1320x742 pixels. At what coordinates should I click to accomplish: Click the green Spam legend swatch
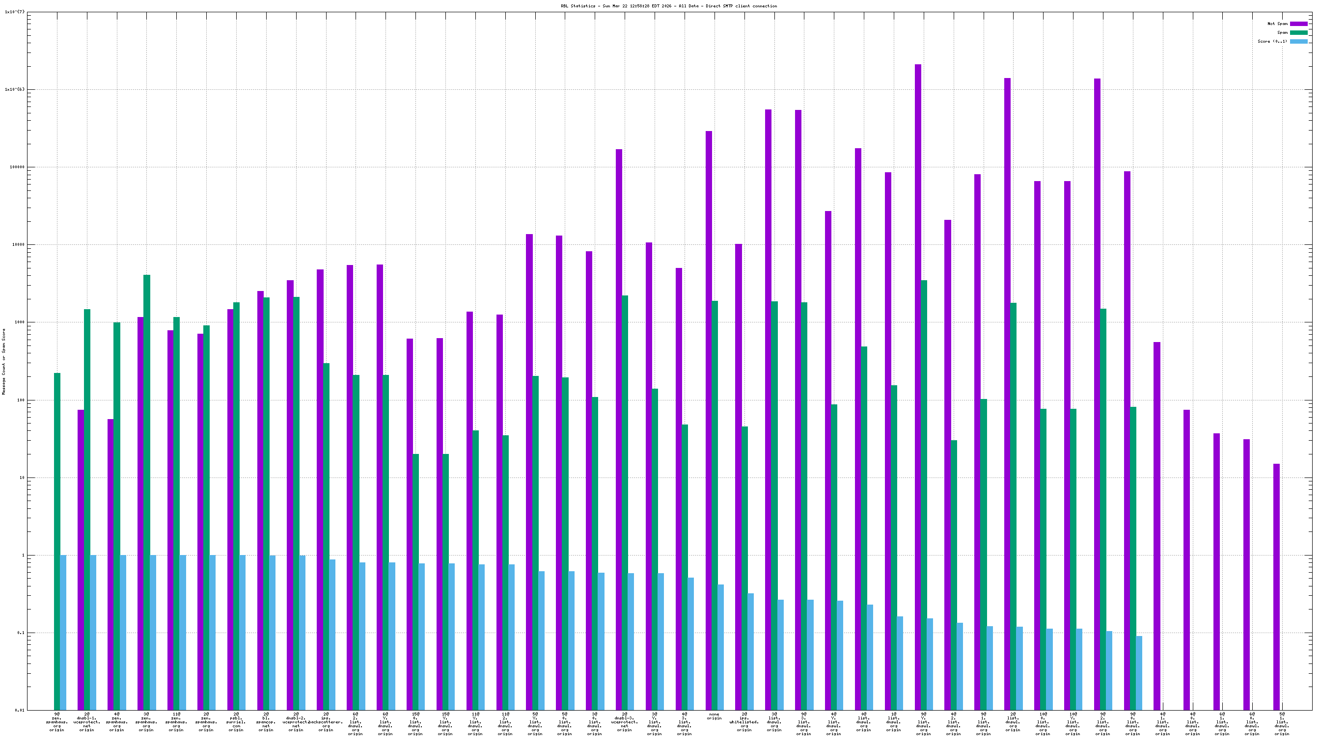[x=1298, y=32]
